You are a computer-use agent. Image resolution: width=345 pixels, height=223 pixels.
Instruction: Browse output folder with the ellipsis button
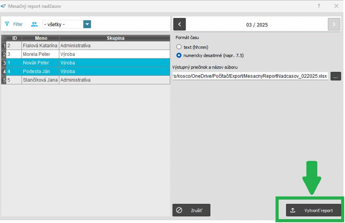pyautogui.click(x=336, y=76)
